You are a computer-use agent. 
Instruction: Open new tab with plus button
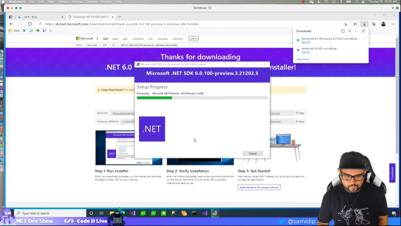tap(120, 17)
